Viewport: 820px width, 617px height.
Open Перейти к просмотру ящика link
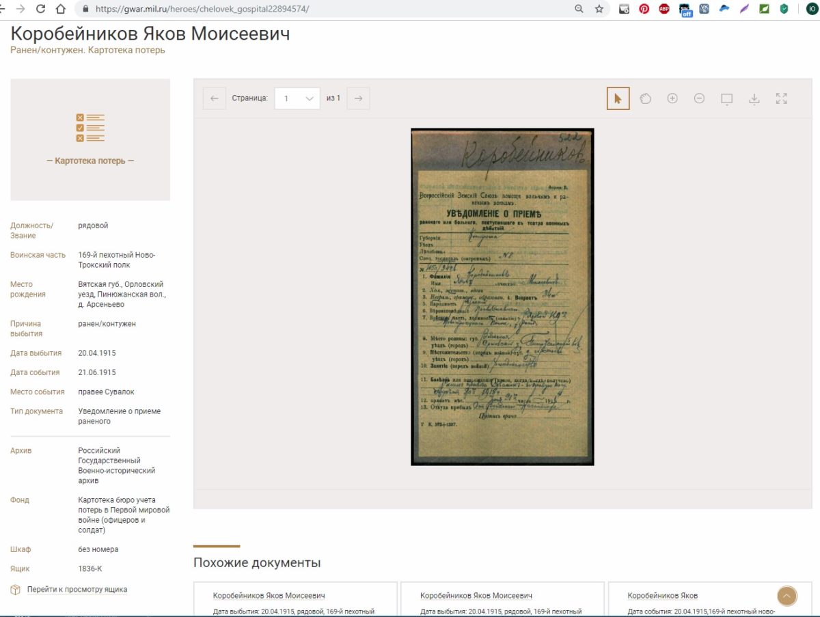pyautogui.click(x=77, y=589)
